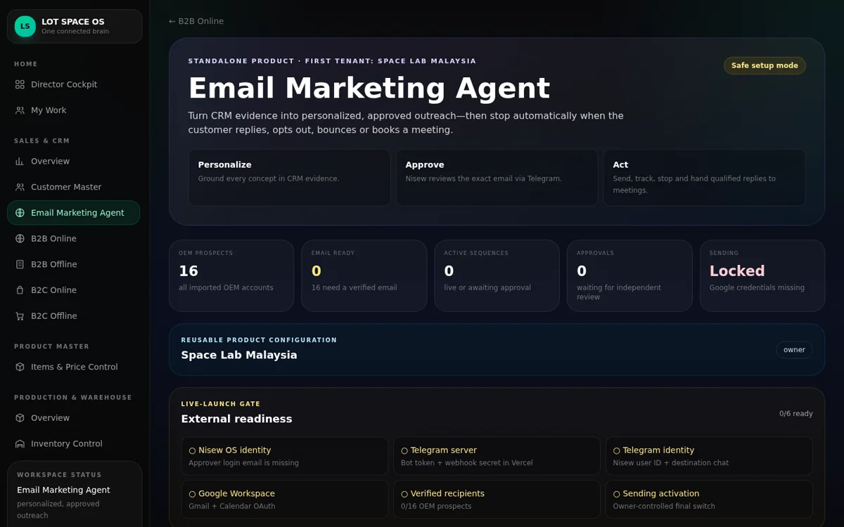This screenshot has height=527, width=844.
Task: Click the Active Sequences stat card
Action: (497, 275)
